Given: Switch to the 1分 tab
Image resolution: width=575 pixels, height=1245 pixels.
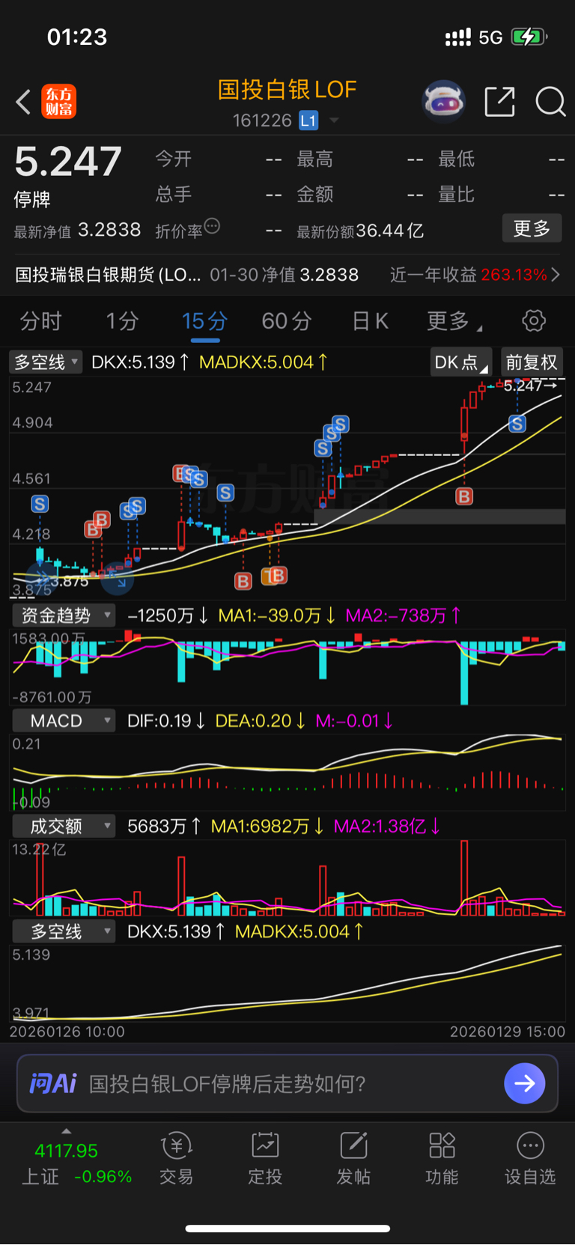Looking at the screenshot, I should [122, 321].
